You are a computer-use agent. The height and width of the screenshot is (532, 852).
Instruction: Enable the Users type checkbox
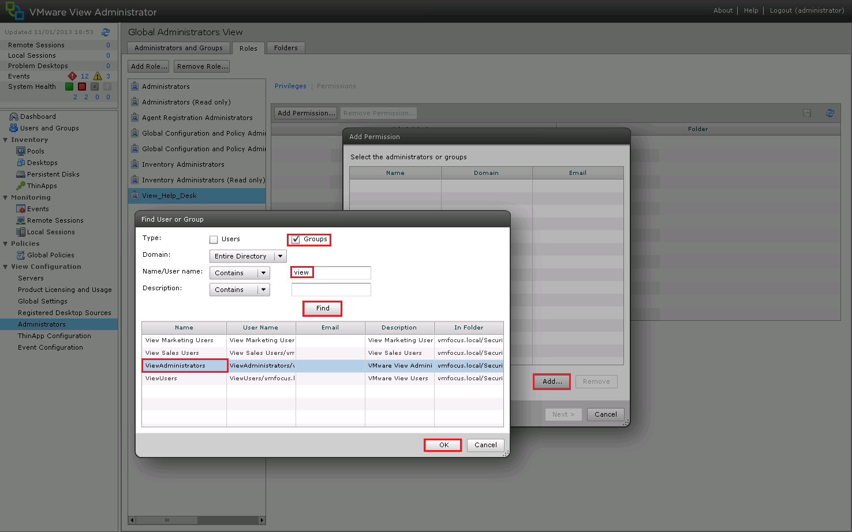tap(214, 239)
